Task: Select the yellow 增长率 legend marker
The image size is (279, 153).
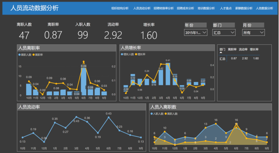Action: pos(136,54)
